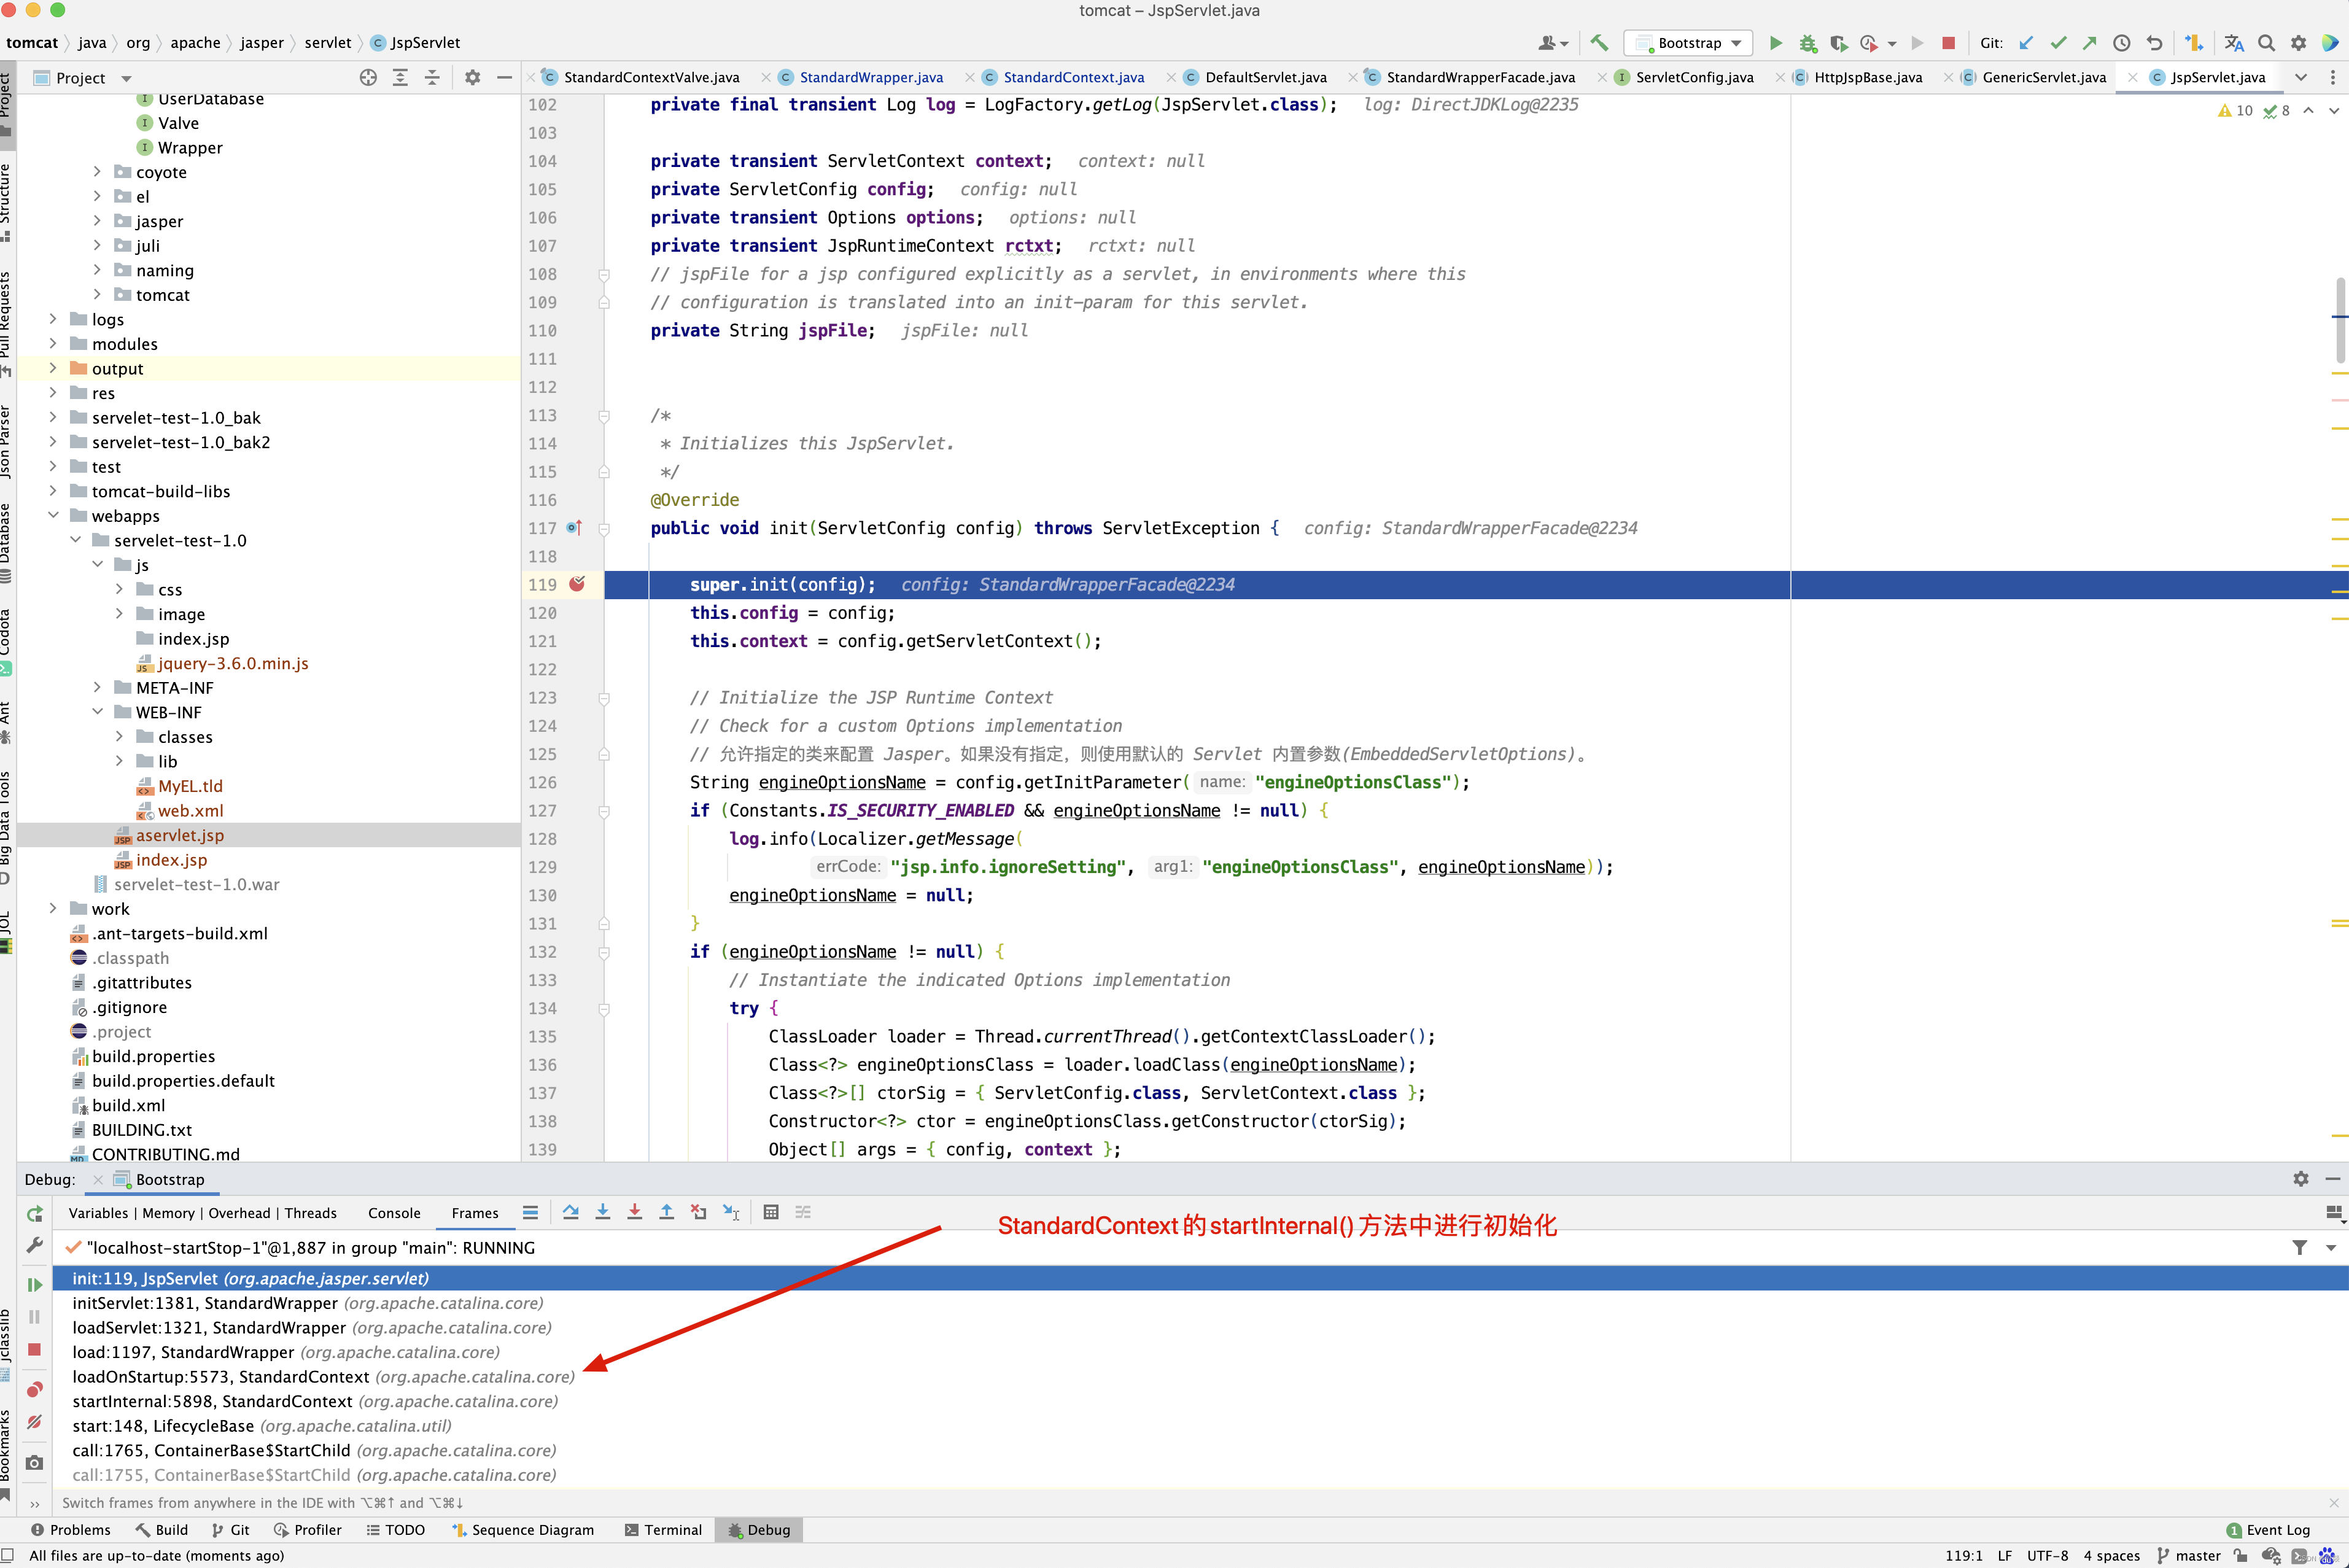Screen dimensions: 2349x1568
Task: Click the Step Over debug icon
Action: click(x=571, y=1212)
